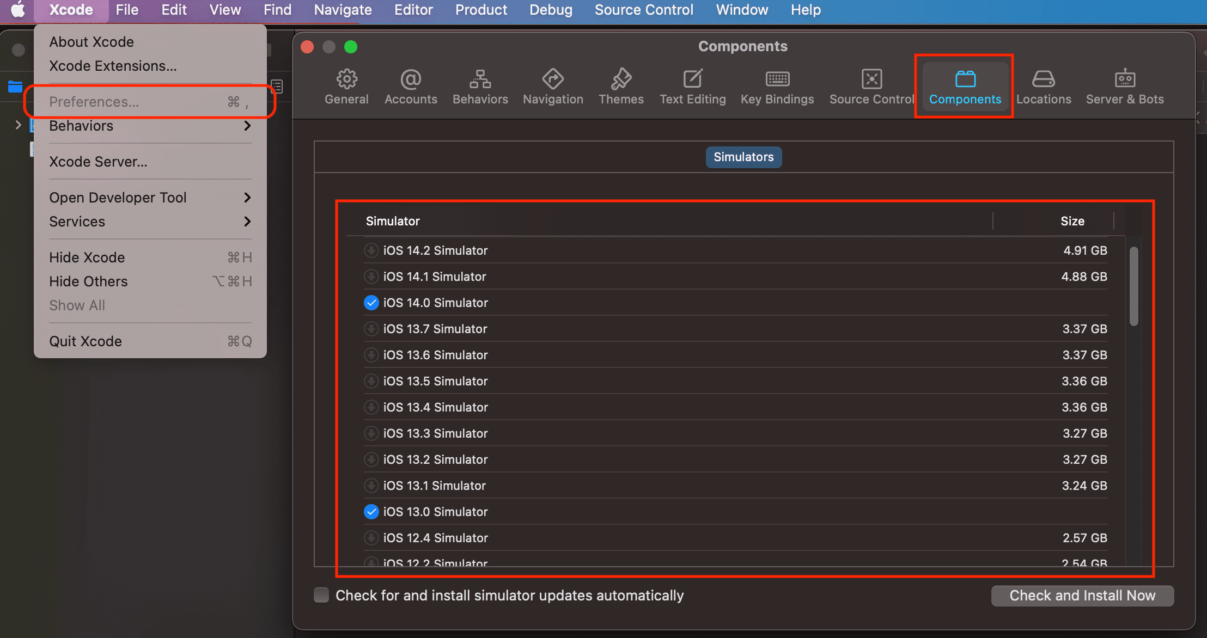Open the Behaviors preferences pane

[480, 87]
